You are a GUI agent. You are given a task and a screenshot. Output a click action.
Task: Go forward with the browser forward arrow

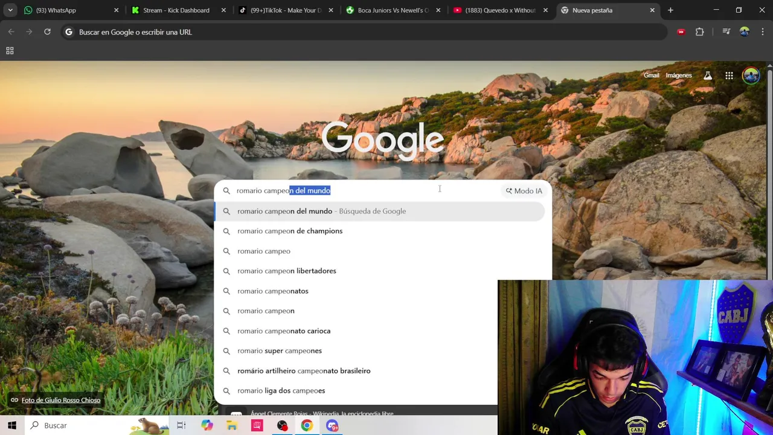[29, 32]
